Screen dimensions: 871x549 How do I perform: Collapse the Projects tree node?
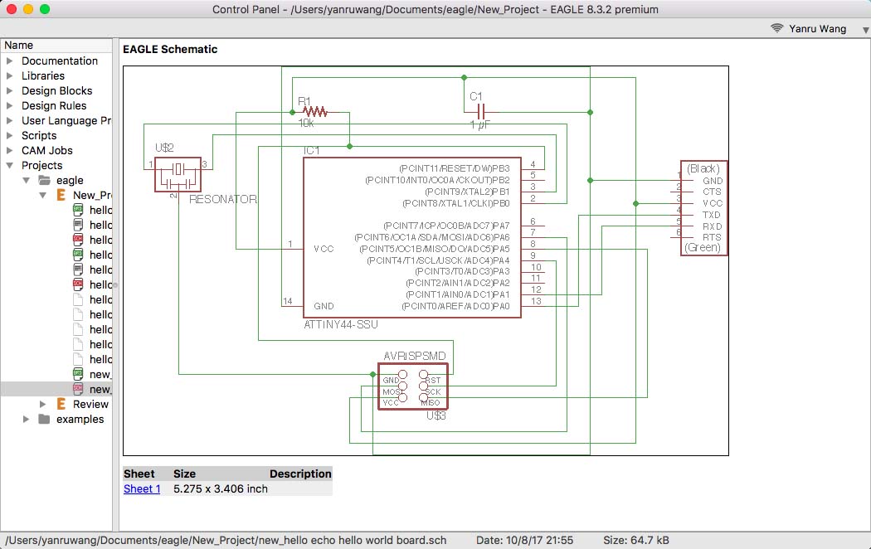(x=9, y=165)
